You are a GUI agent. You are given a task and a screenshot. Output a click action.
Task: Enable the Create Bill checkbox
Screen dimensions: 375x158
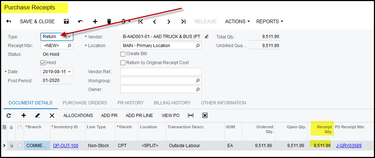(x=123, y=54)
